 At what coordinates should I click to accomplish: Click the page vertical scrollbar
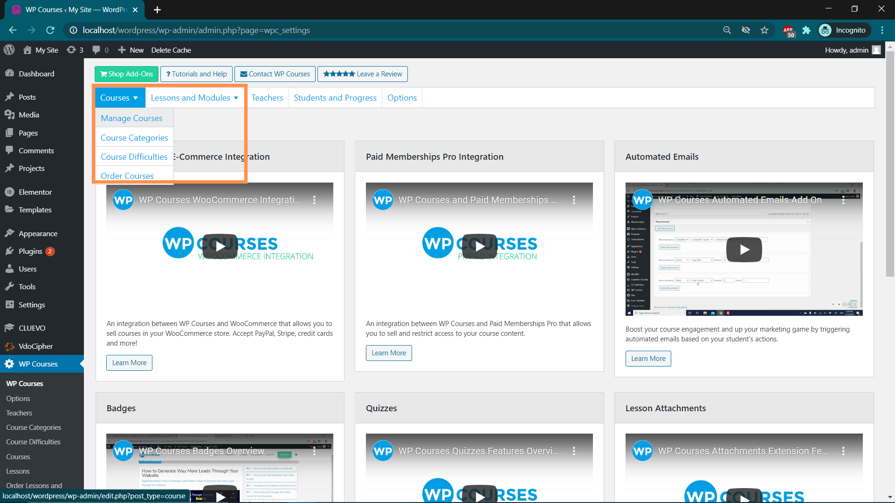[890, 163]
